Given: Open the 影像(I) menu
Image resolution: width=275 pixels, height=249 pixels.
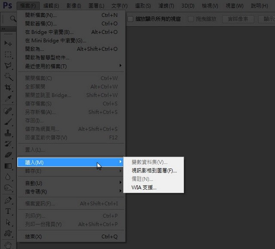Looking at the screenshot, I should point(74,6).
